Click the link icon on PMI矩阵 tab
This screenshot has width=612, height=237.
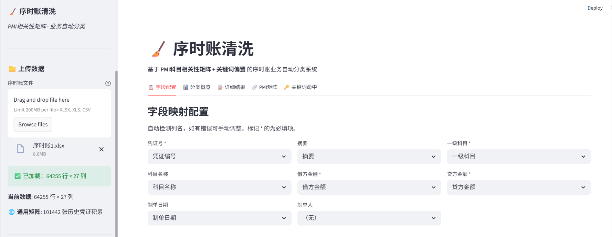click(255, 87)
